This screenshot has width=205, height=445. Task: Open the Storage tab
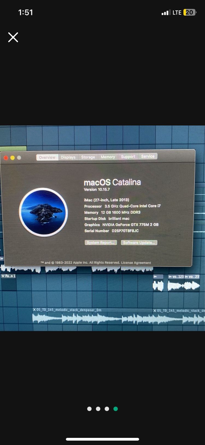[88, 157]
